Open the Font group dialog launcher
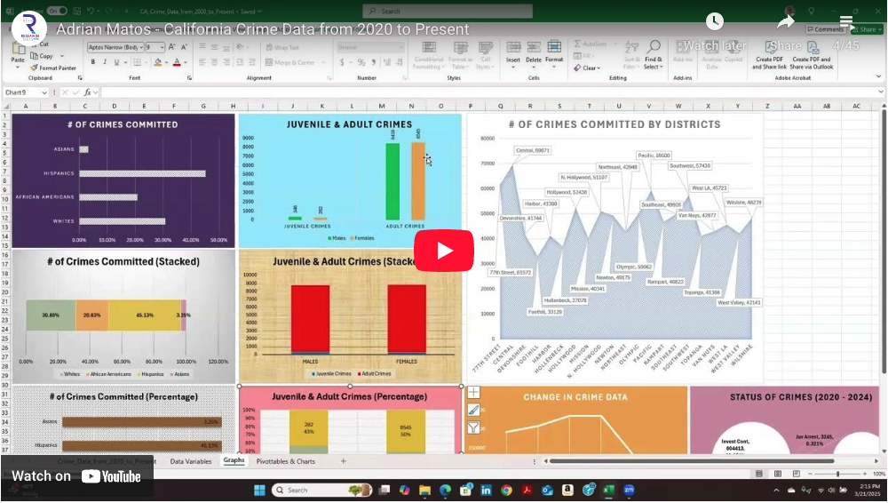Viewport: 888px width, 503px height. 189,77
